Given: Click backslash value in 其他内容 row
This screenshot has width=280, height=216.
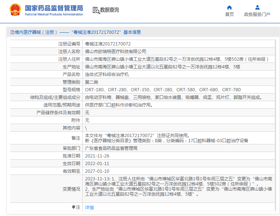Looking at the screenshot, I should click(86, 128).
